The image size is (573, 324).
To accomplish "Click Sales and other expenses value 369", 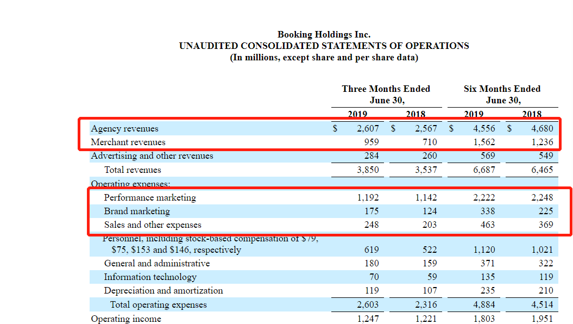I will (x=546, y=225).
